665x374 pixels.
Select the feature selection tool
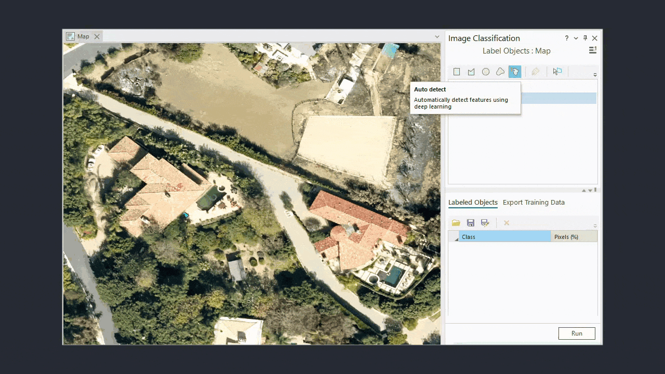(557, 71)
